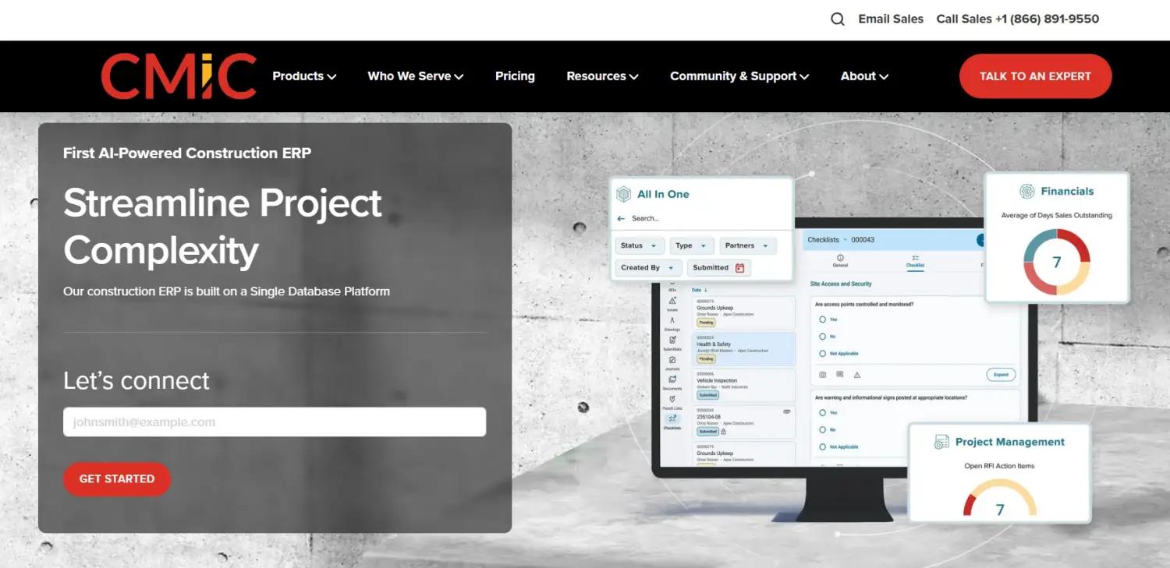
Task: Click the Checklists breadcrumb in mockup header
Action: click(x=823, y=240)
